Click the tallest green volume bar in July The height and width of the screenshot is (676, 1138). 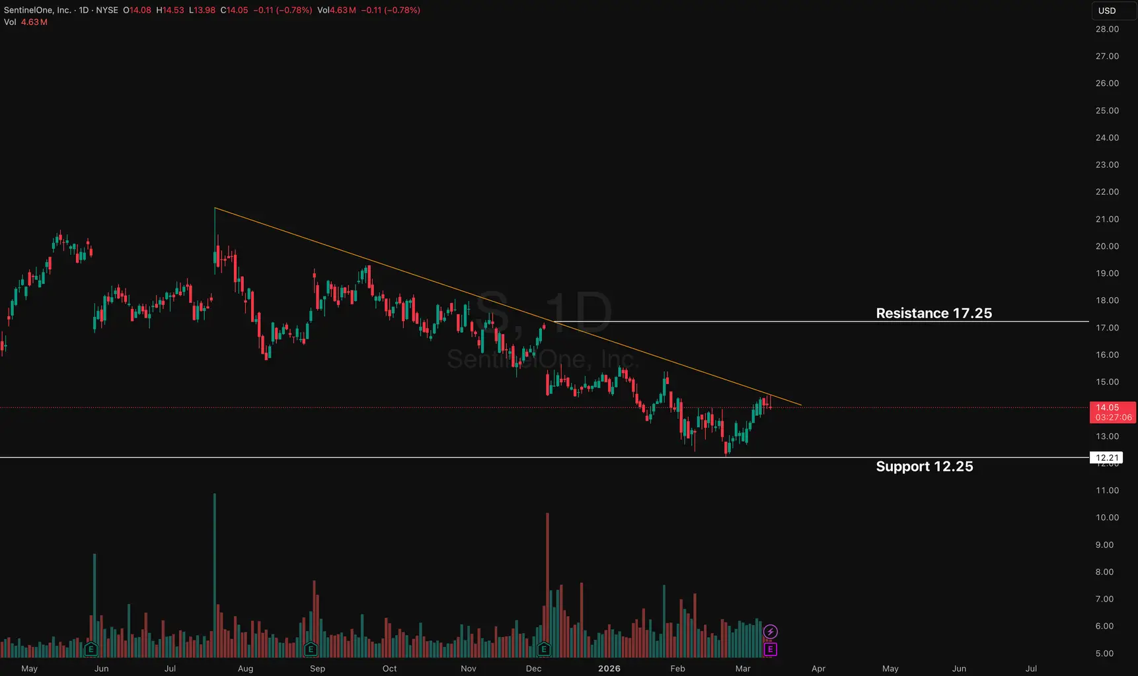pyautogui.click(x=215, y=574)
